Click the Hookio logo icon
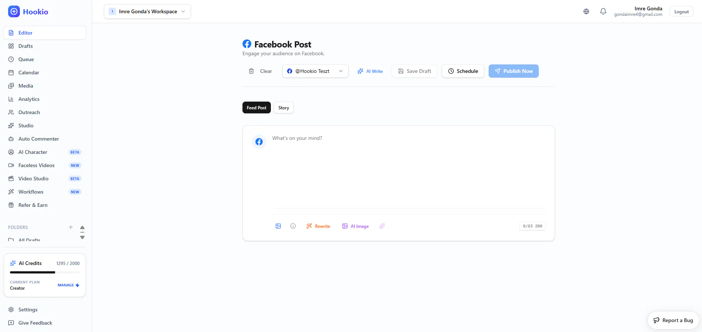This screenshot has width=702, height=332. point(14,11)
